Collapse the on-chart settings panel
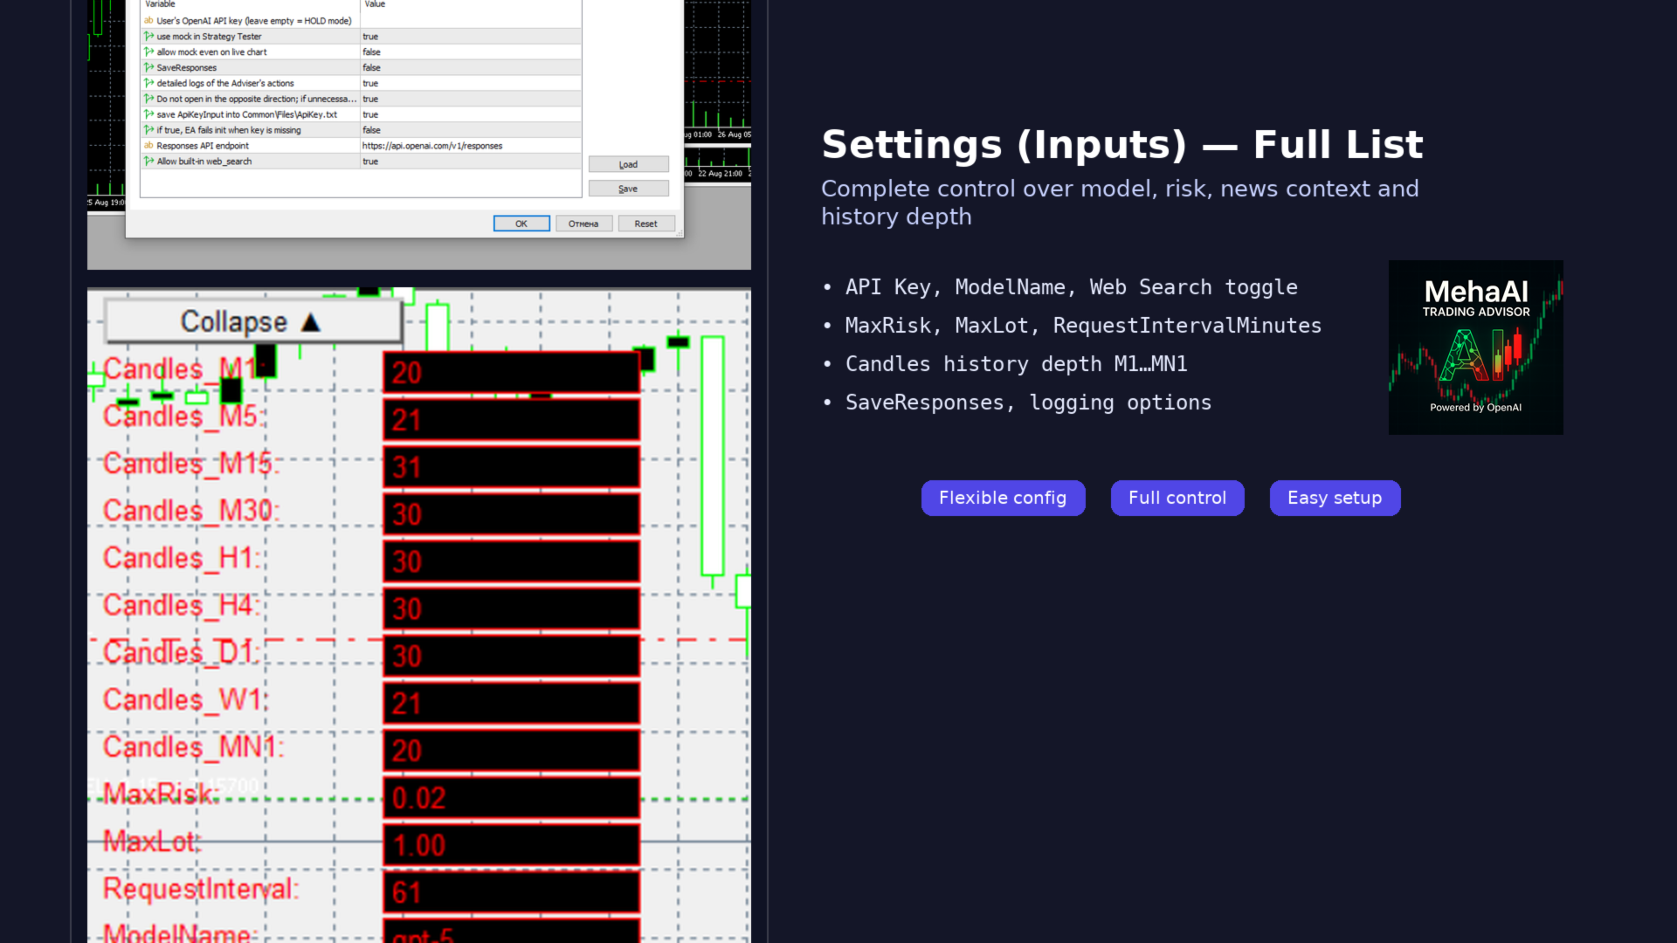This screenshot has width=1677, height=943. (x=252, y=322)
